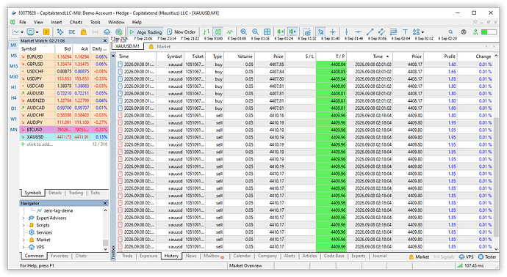Open the chart templates dropdown arrow
The image size is (507, 277).
tap(37, 32)
